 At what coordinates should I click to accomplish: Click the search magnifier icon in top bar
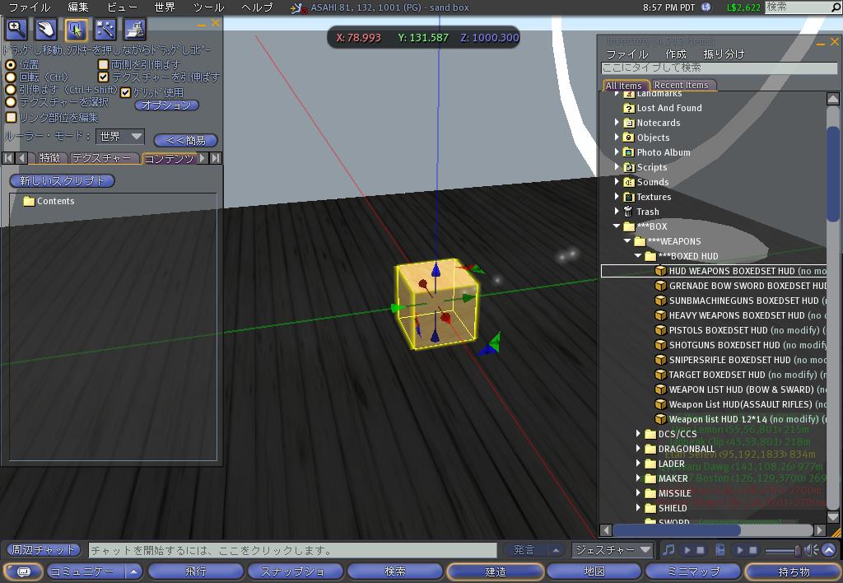(836, 7)
